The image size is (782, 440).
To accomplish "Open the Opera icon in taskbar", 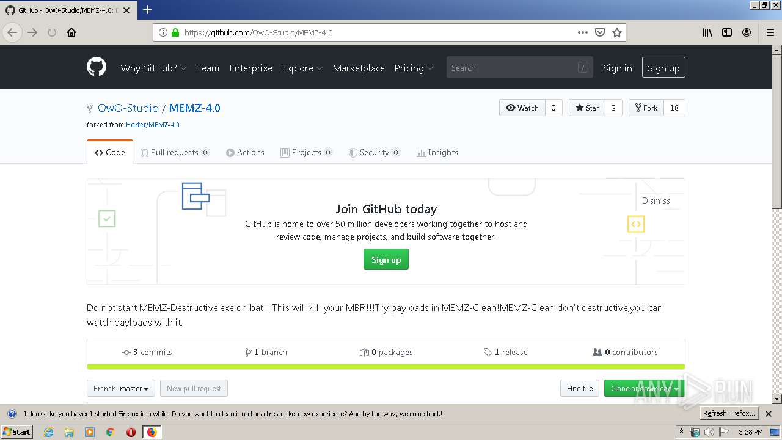I will tap(131, 432).
